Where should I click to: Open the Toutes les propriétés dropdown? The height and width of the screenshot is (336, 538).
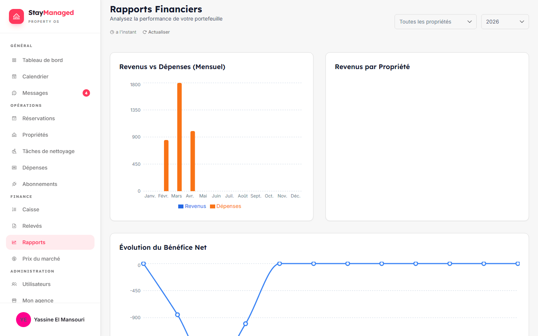click(x=435, y=21)
